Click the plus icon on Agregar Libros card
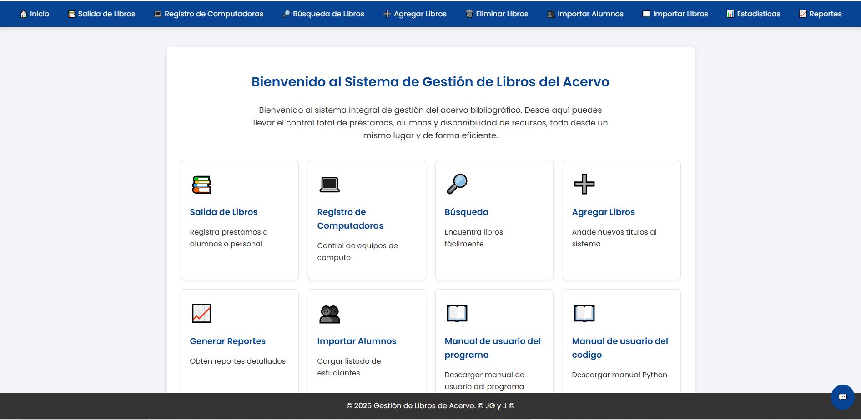Screen dimensions: 861x420 click(x=584, y=185)
